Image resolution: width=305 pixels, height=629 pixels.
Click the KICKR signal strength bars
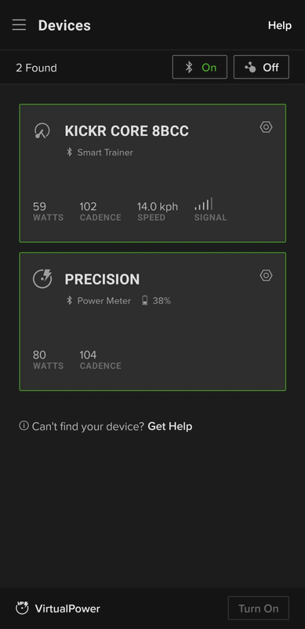point(204,204)
